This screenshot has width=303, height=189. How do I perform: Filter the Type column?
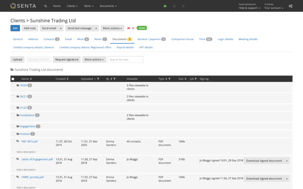pyautogui.click(x=170, y=79)
